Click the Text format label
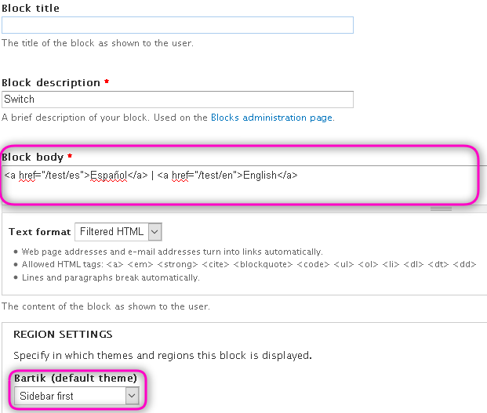Image resolution: width=487 pixels, height=413 pixels. (40, 232)
